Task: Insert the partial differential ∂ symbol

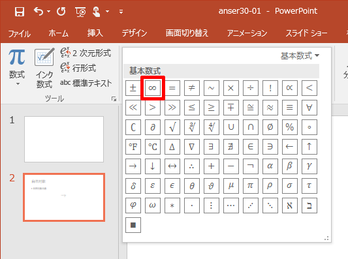Action: point(153,127)
